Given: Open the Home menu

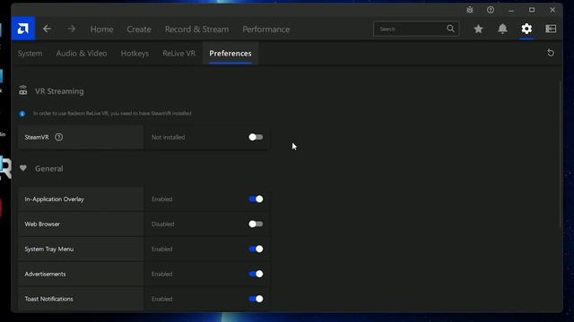Looking at the screenshot, I should (101, 30).
